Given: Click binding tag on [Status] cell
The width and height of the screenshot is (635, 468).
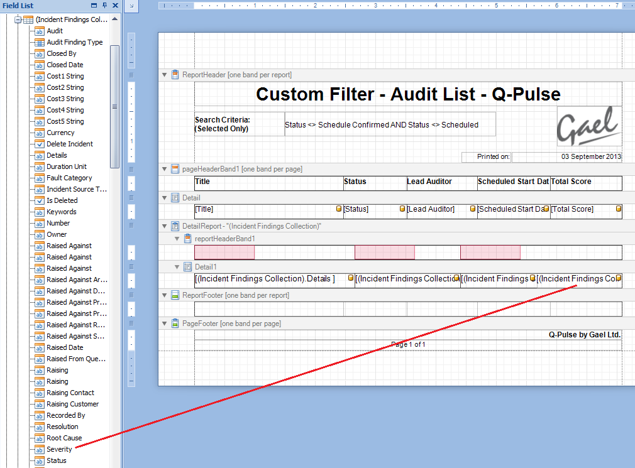Looking at the screenshot, I should [x=402, y=209].
